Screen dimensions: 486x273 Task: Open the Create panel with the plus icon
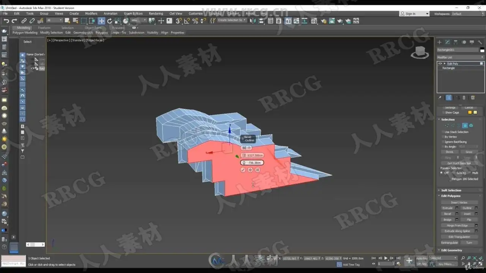tap(440, 42)
